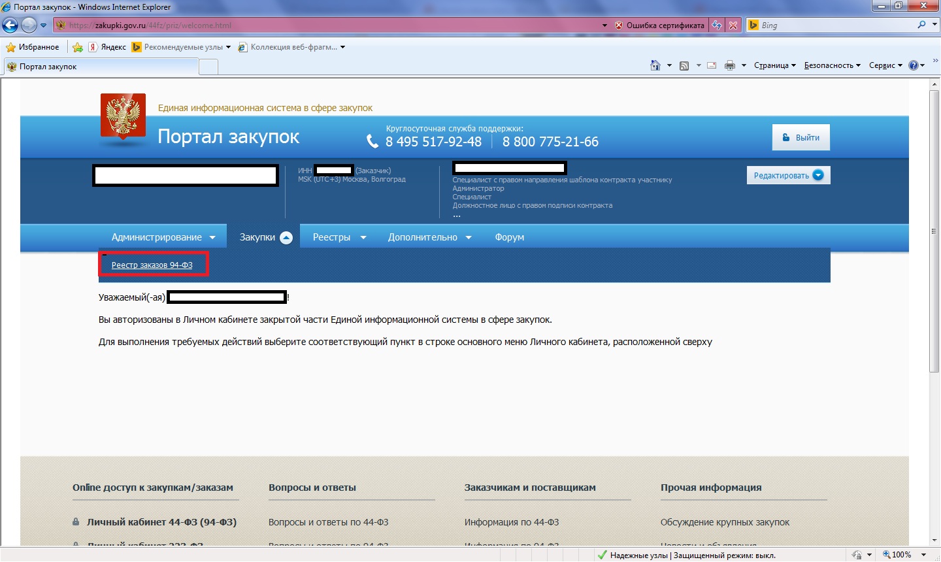Click the Выйти logout button

point(801,138)
